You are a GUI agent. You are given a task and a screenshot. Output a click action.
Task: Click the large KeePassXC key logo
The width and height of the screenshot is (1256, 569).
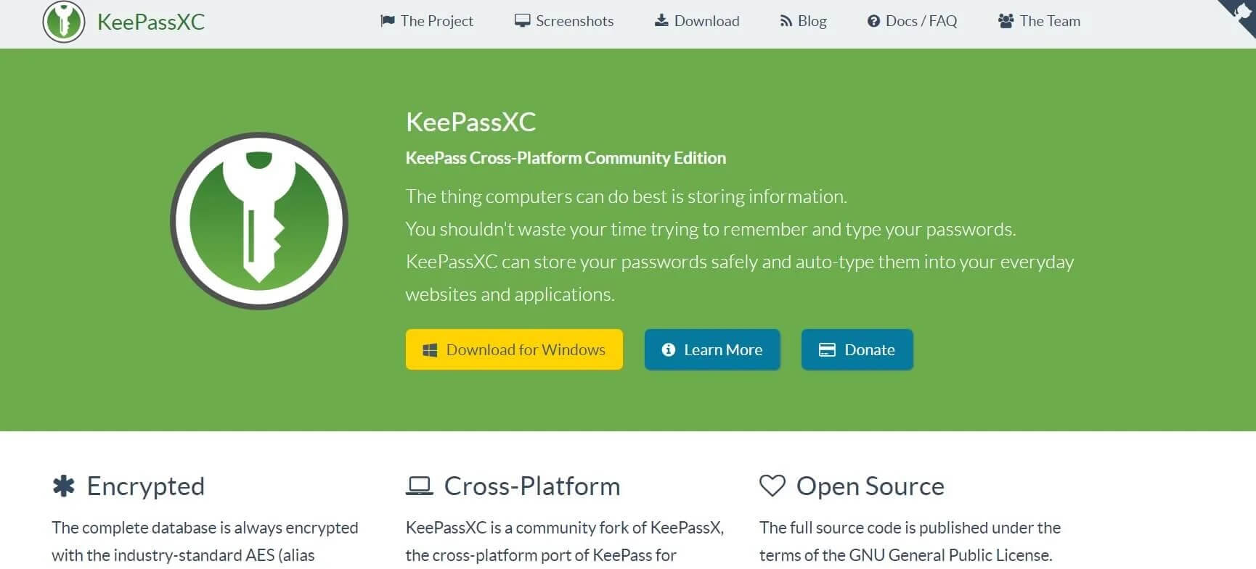[259, 221]
